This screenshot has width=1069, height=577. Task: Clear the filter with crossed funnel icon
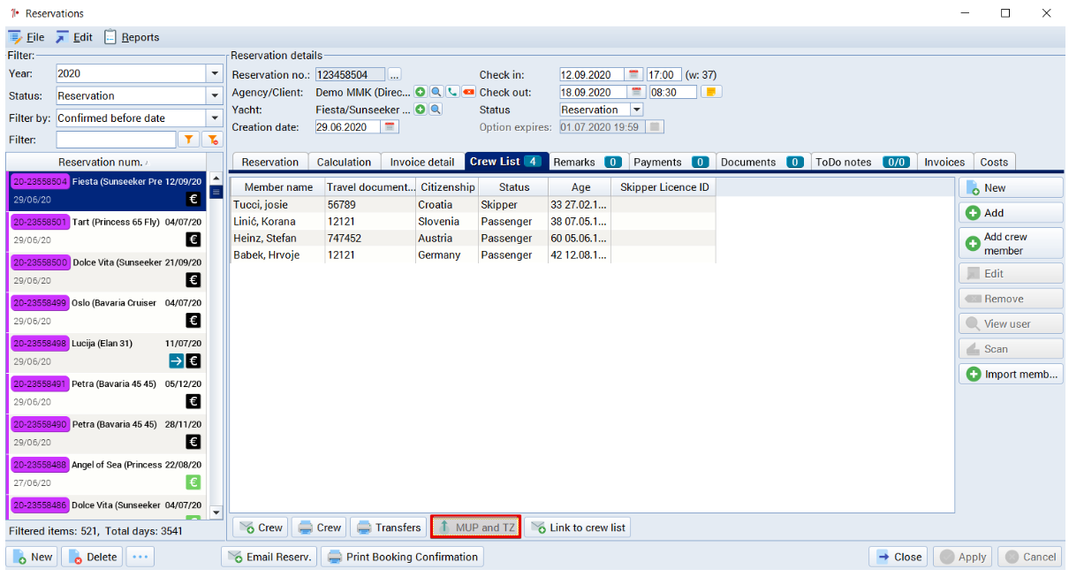pyautogui.click(x=212, y=140)
